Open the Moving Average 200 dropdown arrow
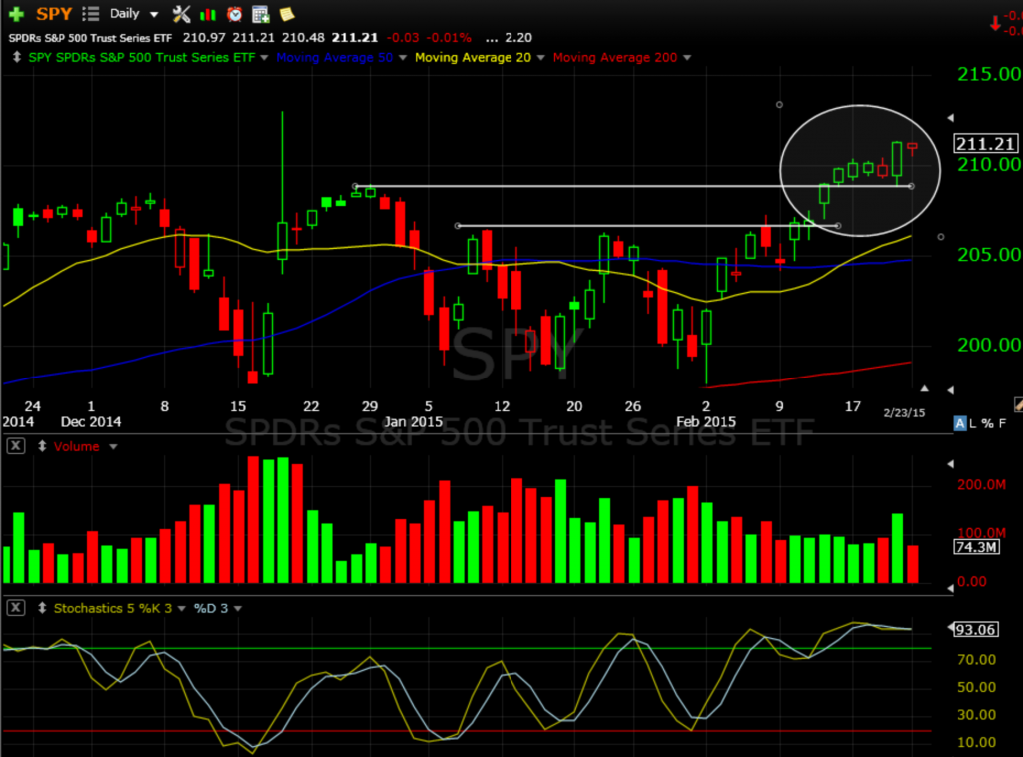The width and height of the screenshot is (1023, 757). [687, 57]
